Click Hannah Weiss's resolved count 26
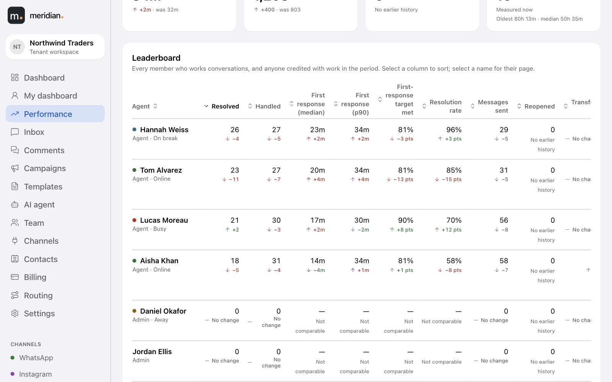The height and width of the screenshot is (382, 612). click(x=235, y=129)
